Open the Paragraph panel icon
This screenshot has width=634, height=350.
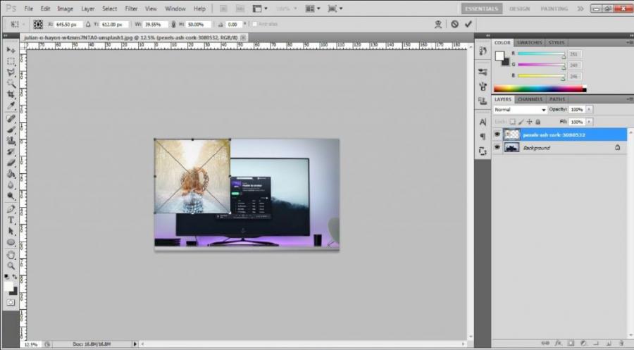point(483,137)
